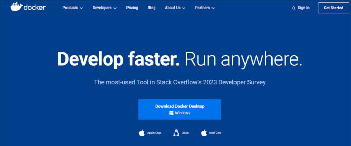Click the "Run anywhere." headline text
Image resolution: width=351 pixels, height=146 pixels.
pos(243,59)
